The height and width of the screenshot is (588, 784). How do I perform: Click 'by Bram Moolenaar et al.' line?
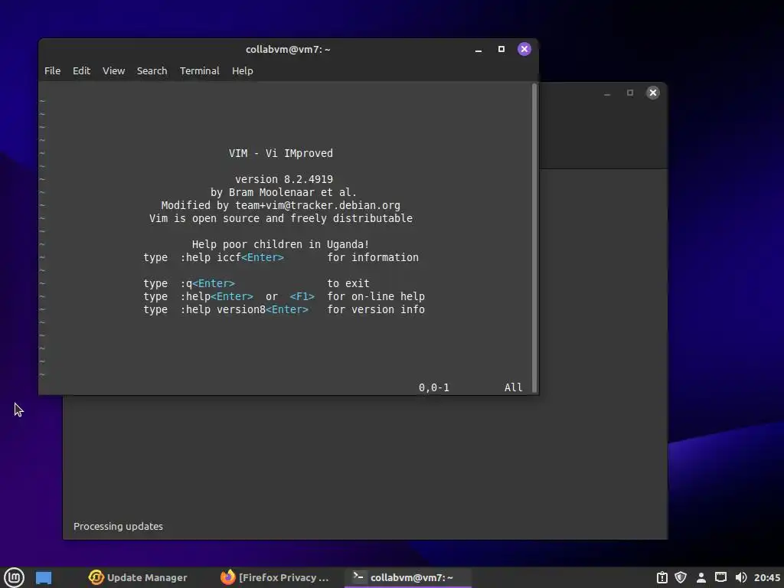pyautogui.click(x=283, y=192)
